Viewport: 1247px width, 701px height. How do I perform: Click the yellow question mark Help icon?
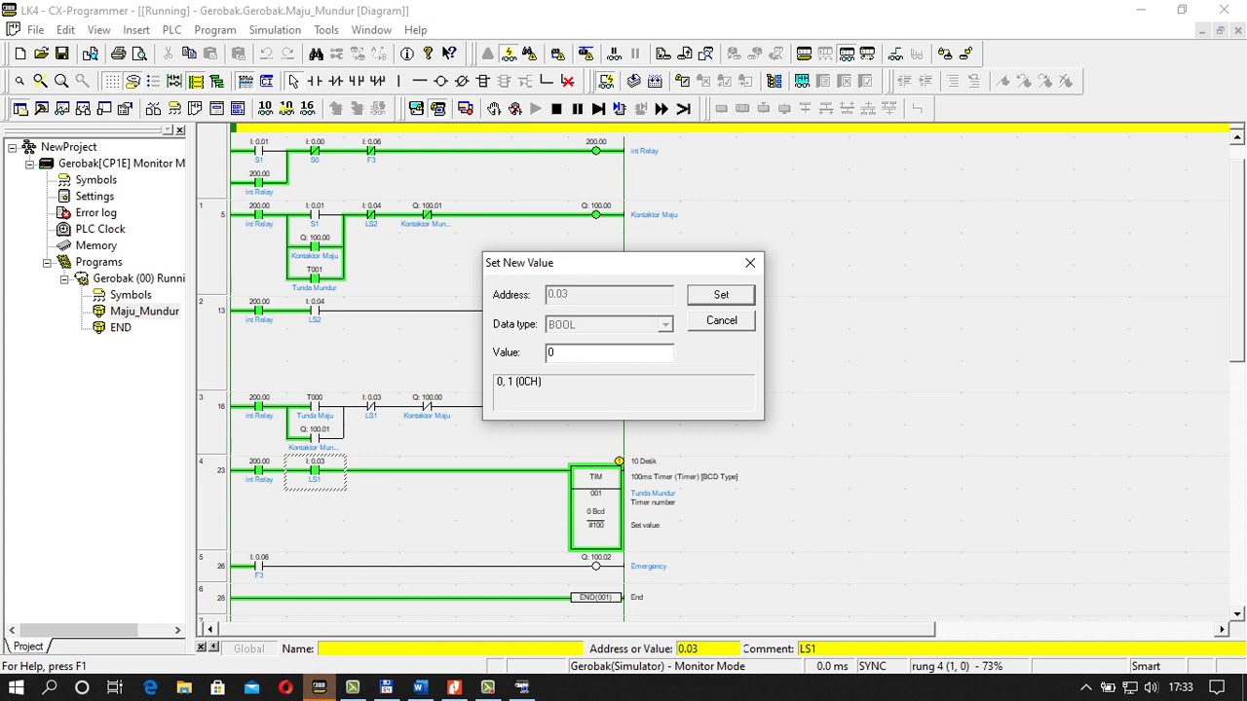[x=428, y=54]
